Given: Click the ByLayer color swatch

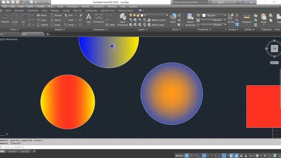Looking at the screenshot, I should tap(204, 15).
